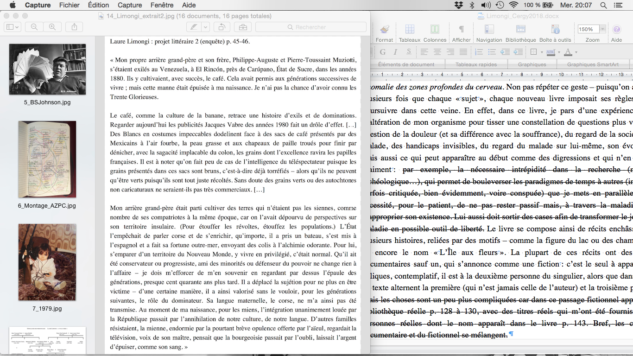Viewport: 633px width, 356px height.
Task: Zoom out in Preview toolbar
Action: pos(34,27)
